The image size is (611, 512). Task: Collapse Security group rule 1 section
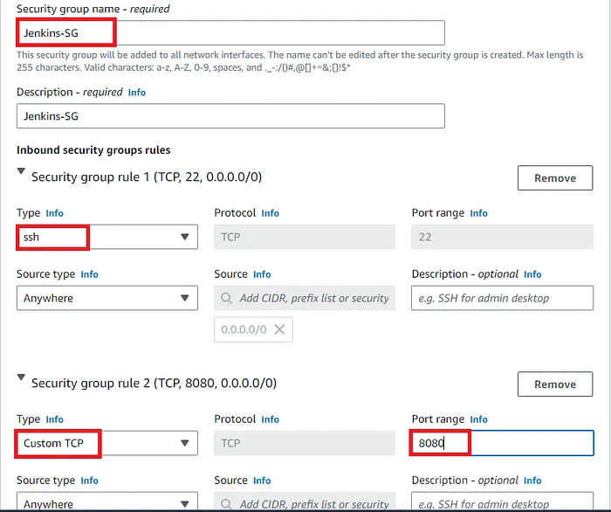click(22, 171)
